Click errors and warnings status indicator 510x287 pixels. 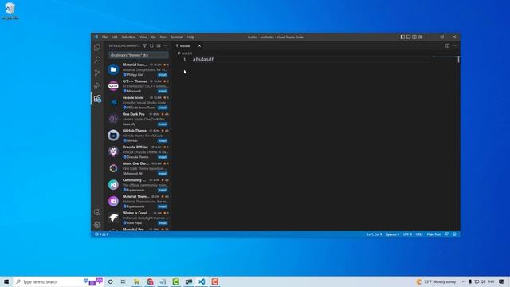click(101, 234)
